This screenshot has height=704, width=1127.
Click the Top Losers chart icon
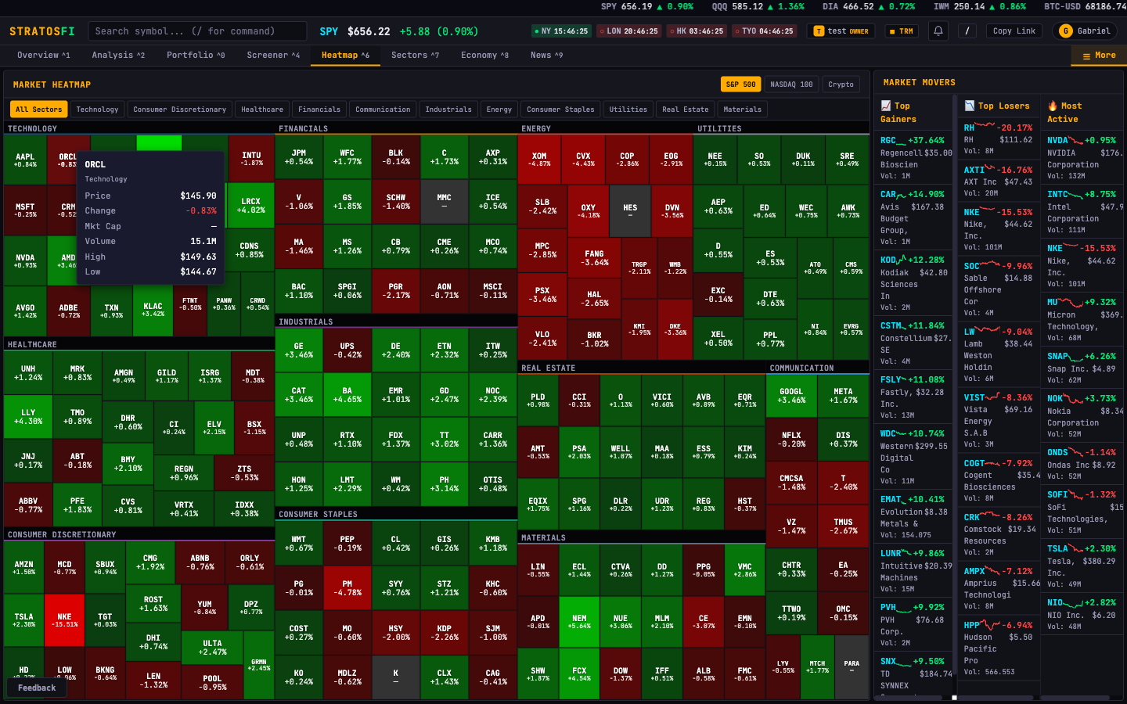click(x=969, y=106)
